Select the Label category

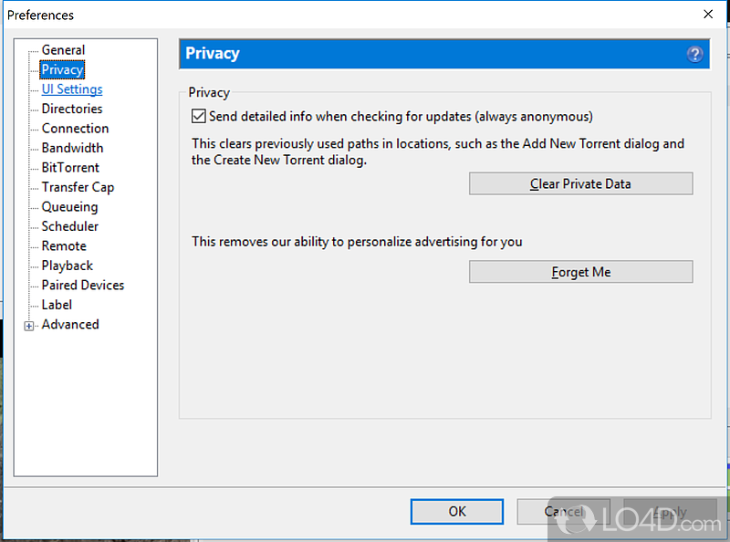[57, 305]
